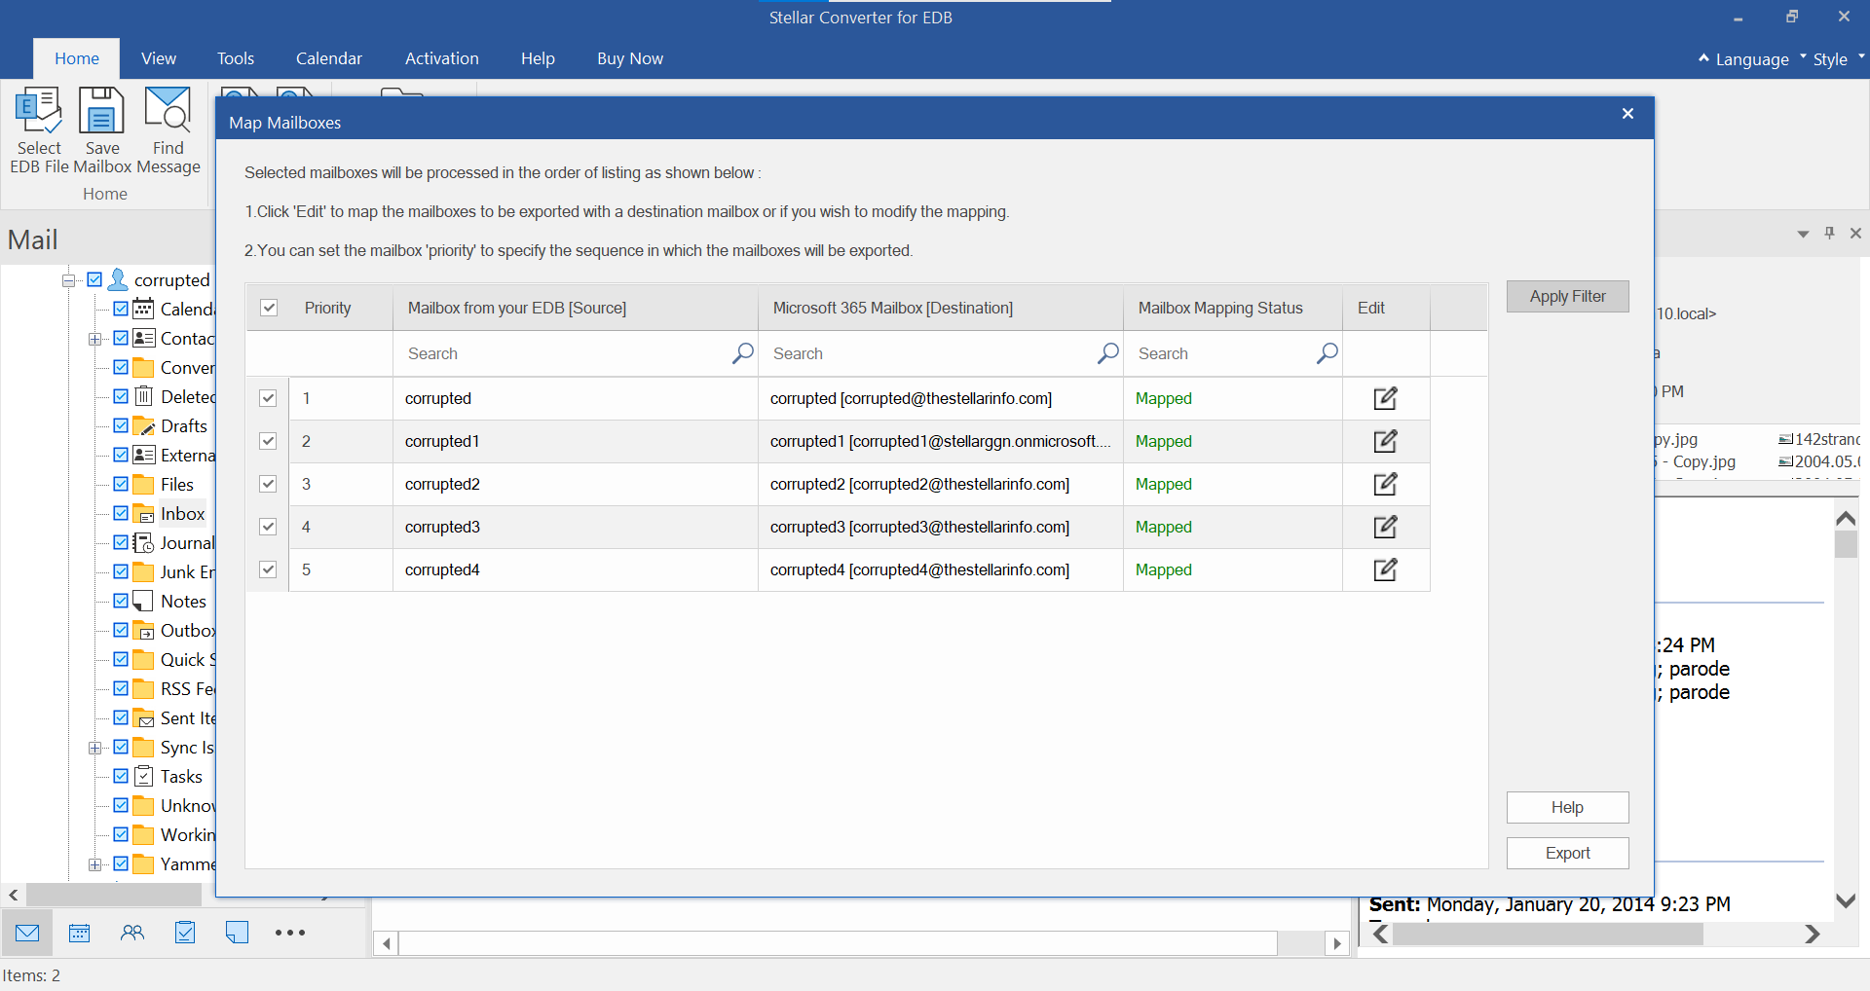This screenshot has width=1870, height=991.
Task: Uncheck the priority 2 corrupted1 row
Action: point(268,441)
